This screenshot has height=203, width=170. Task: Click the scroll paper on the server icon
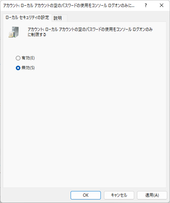pos(11,35)
